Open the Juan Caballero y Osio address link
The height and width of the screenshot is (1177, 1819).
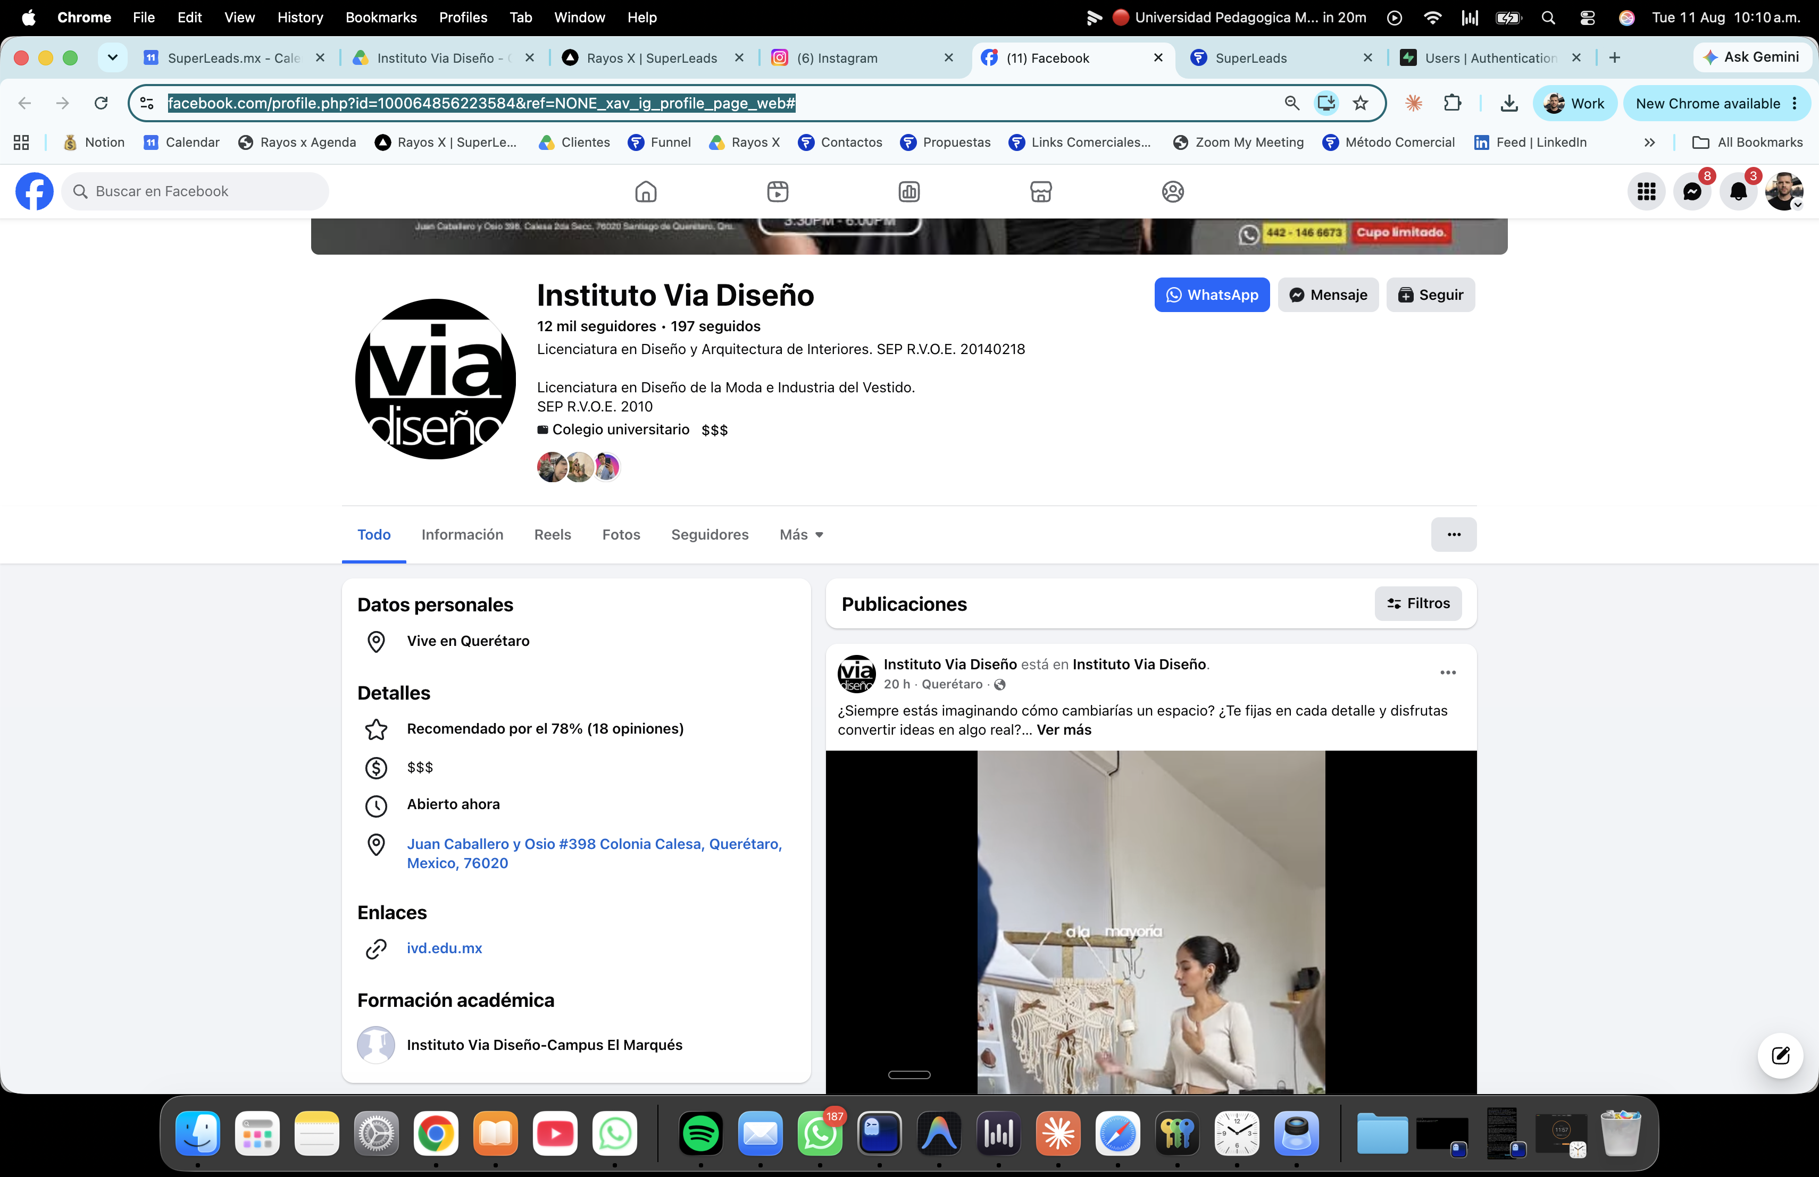[594, 853]
